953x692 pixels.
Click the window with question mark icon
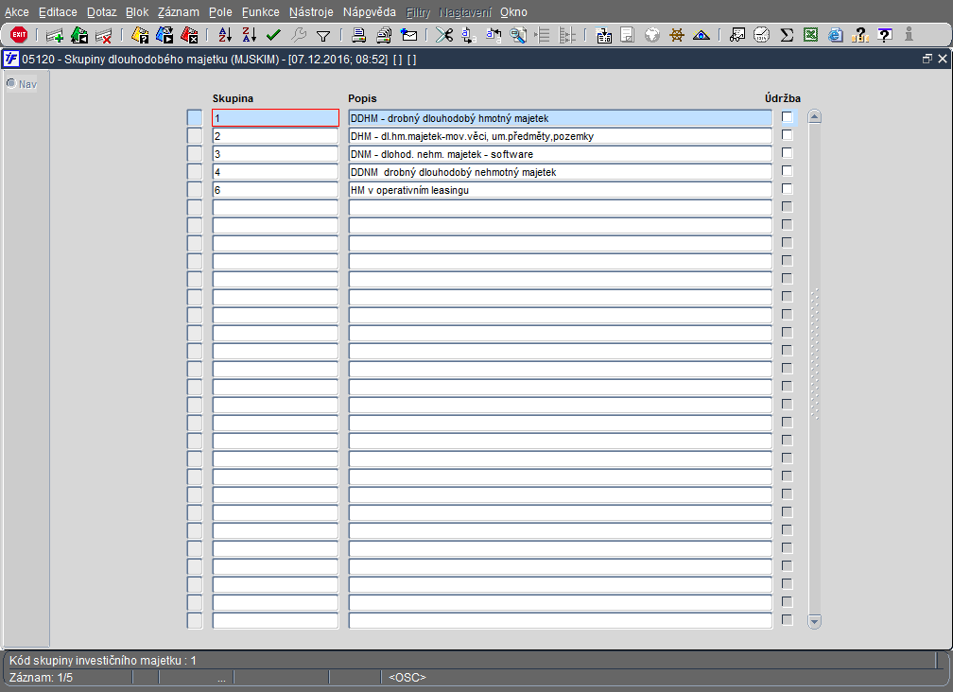click(885, 35)
